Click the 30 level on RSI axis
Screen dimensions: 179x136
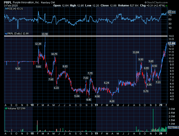click(x=170, y=24)
